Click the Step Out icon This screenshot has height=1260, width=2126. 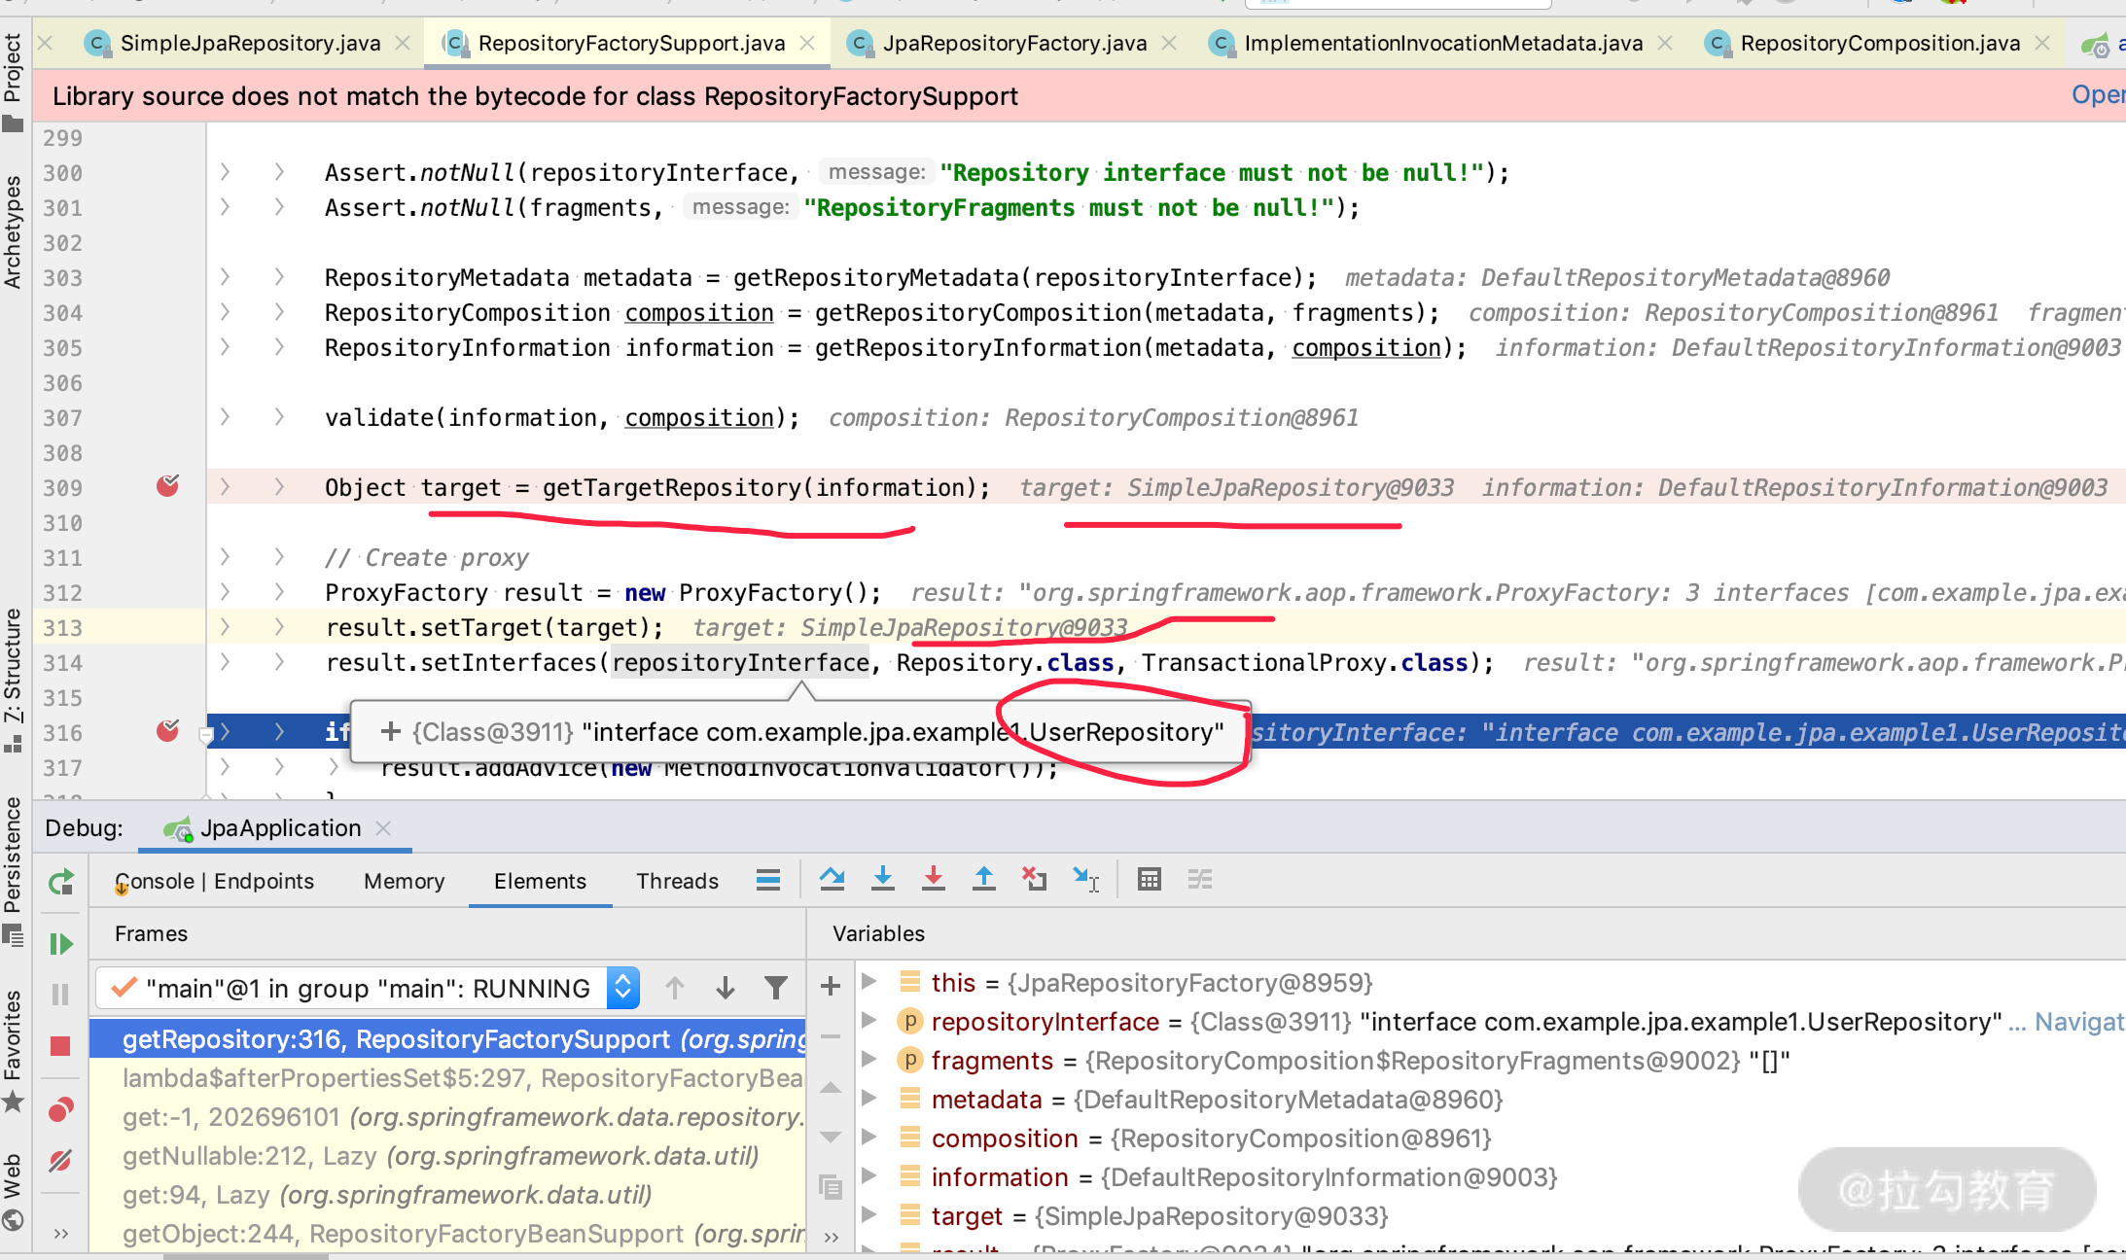click(x=983, y=879)
